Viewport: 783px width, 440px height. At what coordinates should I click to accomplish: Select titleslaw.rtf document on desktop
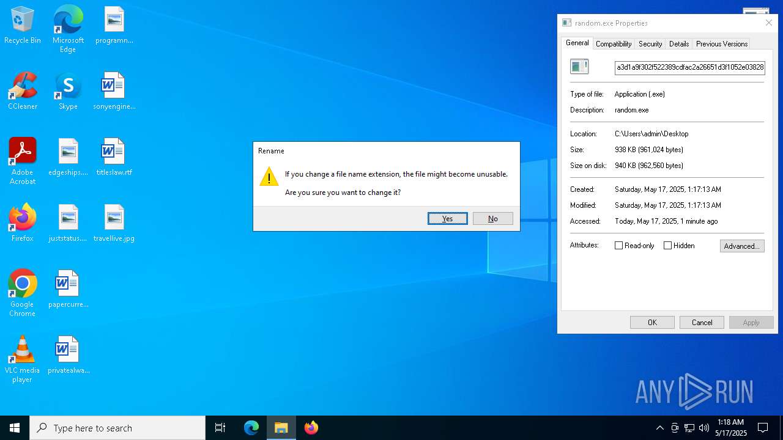point(114,158)
